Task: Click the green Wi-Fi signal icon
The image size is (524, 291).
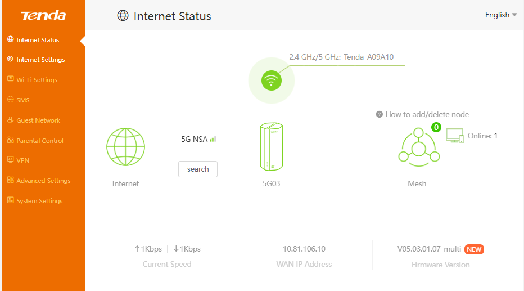Action: pos(271,80)
